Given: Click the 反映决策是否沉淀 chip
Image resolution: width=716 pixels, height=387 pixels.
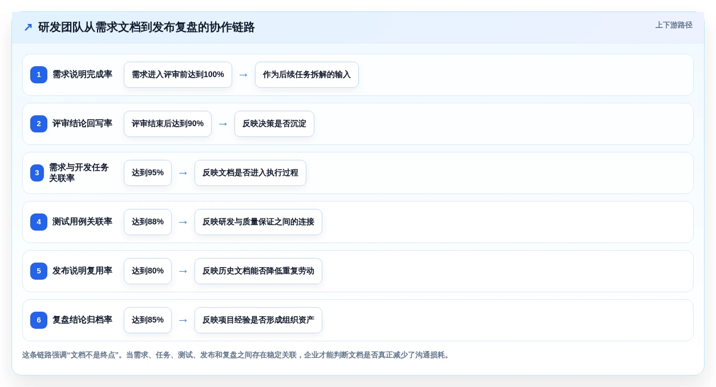Looking at the screenshot, I should point(274,124).
